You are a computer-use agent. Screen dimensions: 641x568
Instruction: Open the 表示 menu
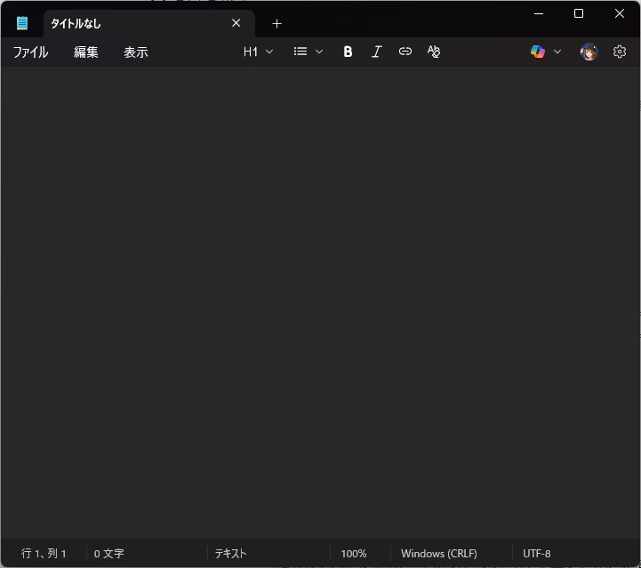click(136, 52)
